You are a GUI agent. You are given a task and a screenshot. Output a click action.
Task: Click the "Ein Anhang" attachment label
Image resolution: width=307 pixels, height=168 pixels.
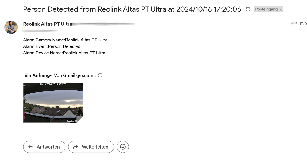point(37,75)
